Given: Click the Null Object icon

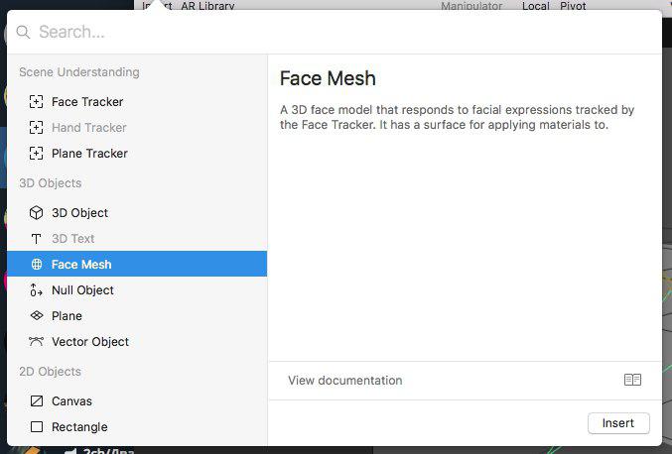Looking at the screenshot, I should tap(37, 290).
